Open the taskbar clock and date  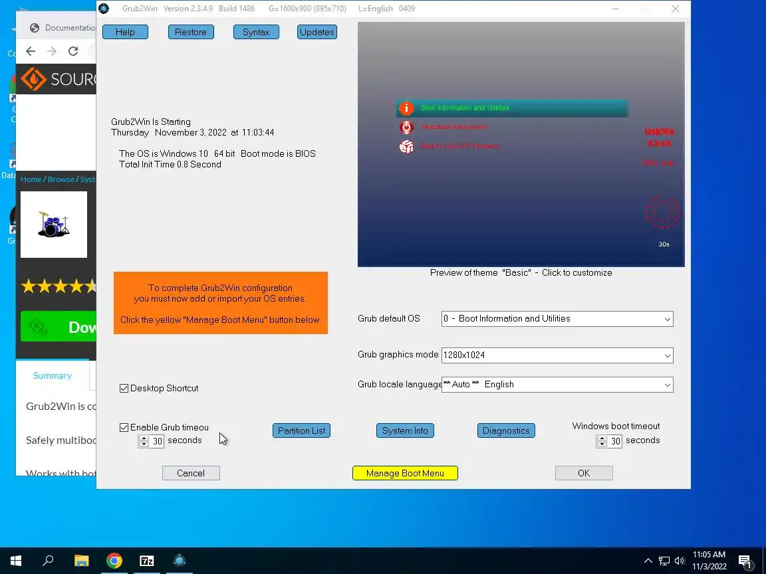click(709, 561)
